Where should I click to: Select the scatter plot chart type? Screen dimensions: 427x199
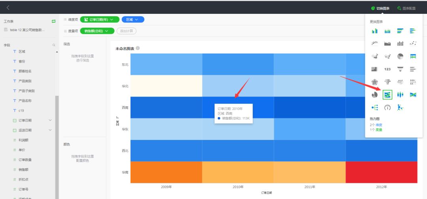413,43
